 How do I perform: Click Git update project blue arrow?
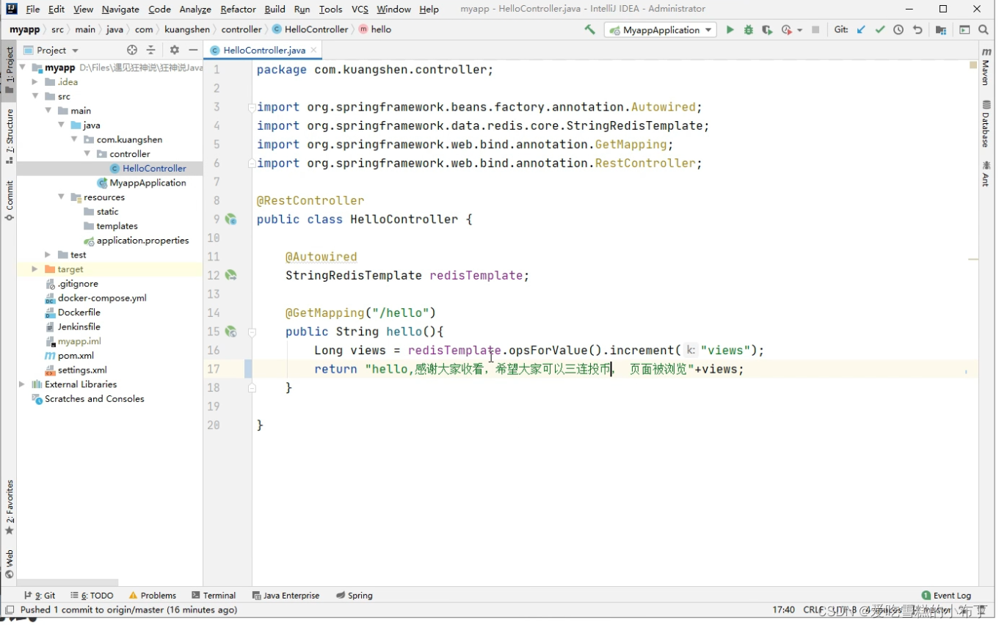[x=862, y=30]
